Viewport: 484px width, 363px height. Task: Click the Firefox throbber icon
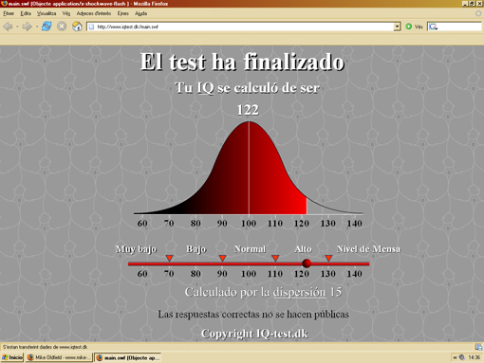(478, 13)
